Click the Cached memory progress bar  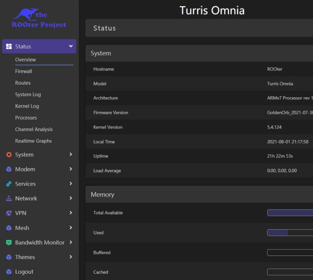tap(290, 272)
